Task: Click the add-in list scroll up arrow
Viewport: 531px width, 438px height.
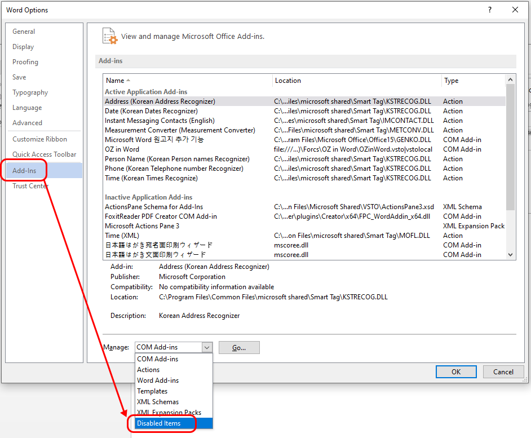Action: click(x=510, y=80)
